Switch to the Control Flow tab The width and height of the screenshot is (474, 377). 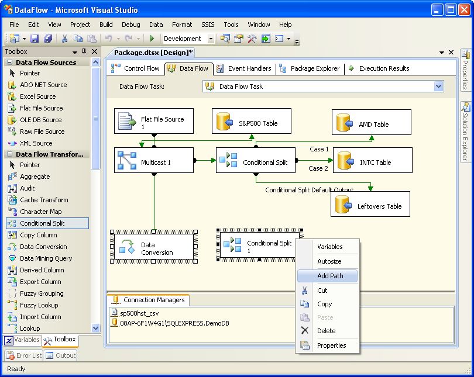pos(135,68)
